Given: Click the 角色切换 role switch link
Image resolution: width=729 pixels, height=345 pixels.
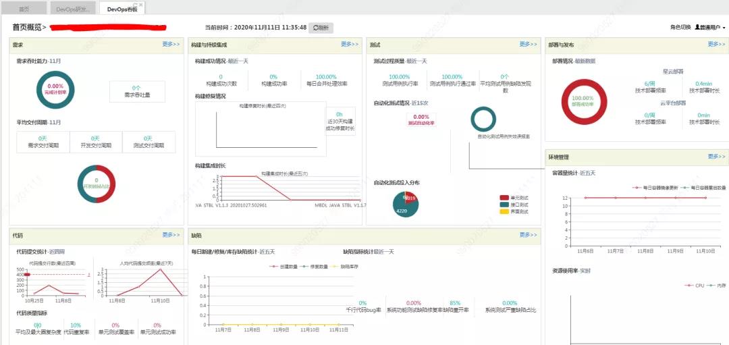Looking at the screenshot, I should (680, 28).
